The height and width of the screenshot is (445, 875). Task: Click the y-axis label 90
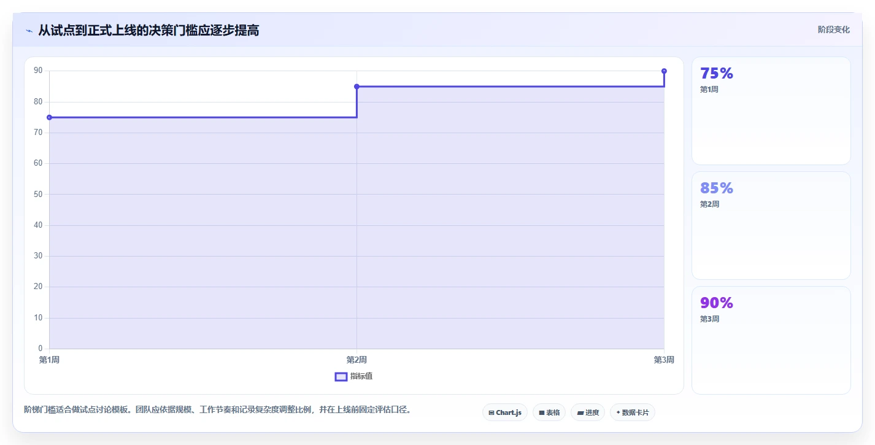(x=38, y=71)
